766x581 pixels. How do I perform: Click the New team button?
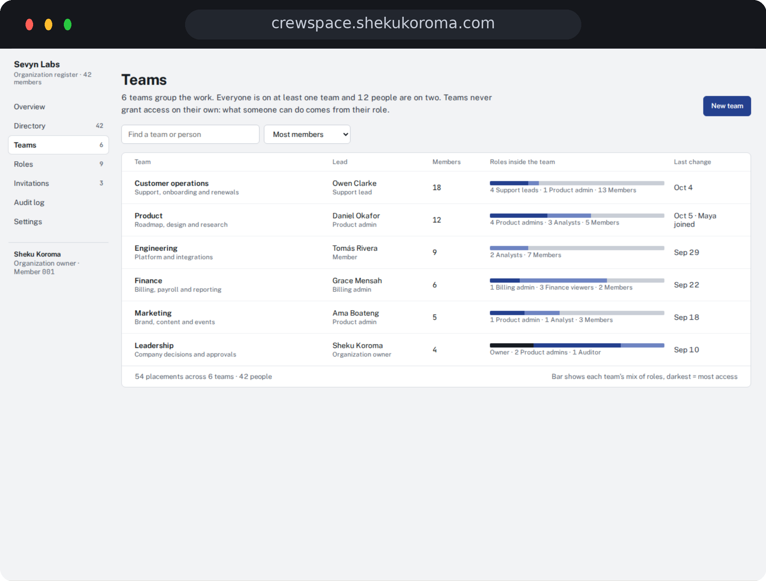pos(727,106)
